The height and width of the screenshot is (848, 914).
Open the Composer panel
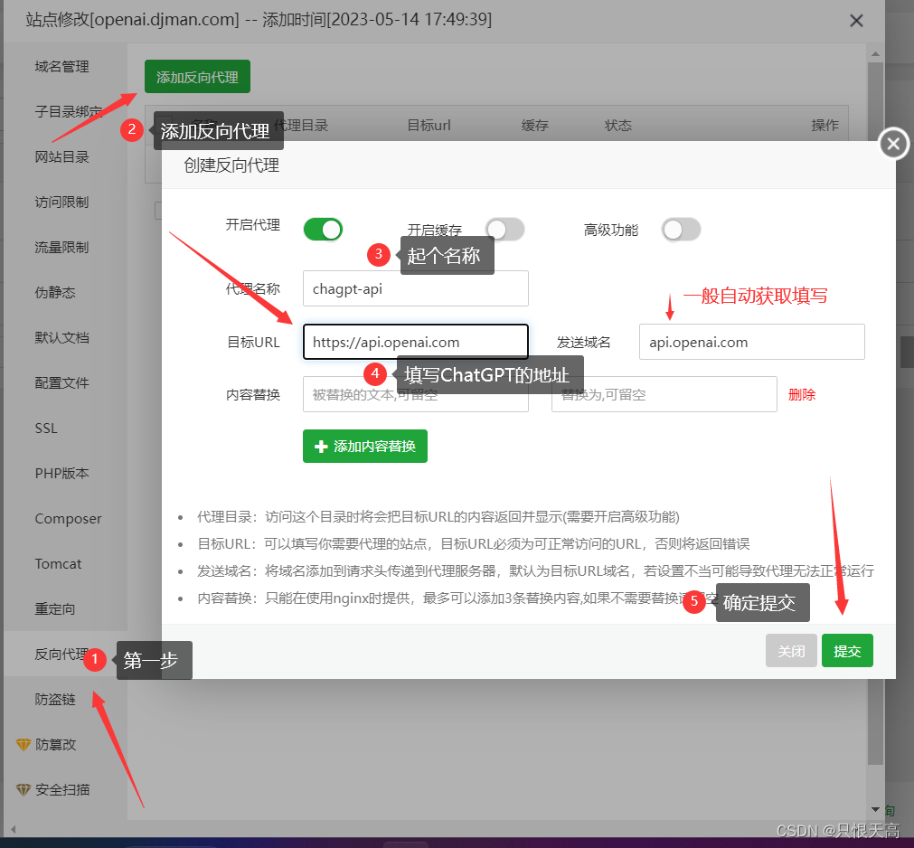point(71,518)
